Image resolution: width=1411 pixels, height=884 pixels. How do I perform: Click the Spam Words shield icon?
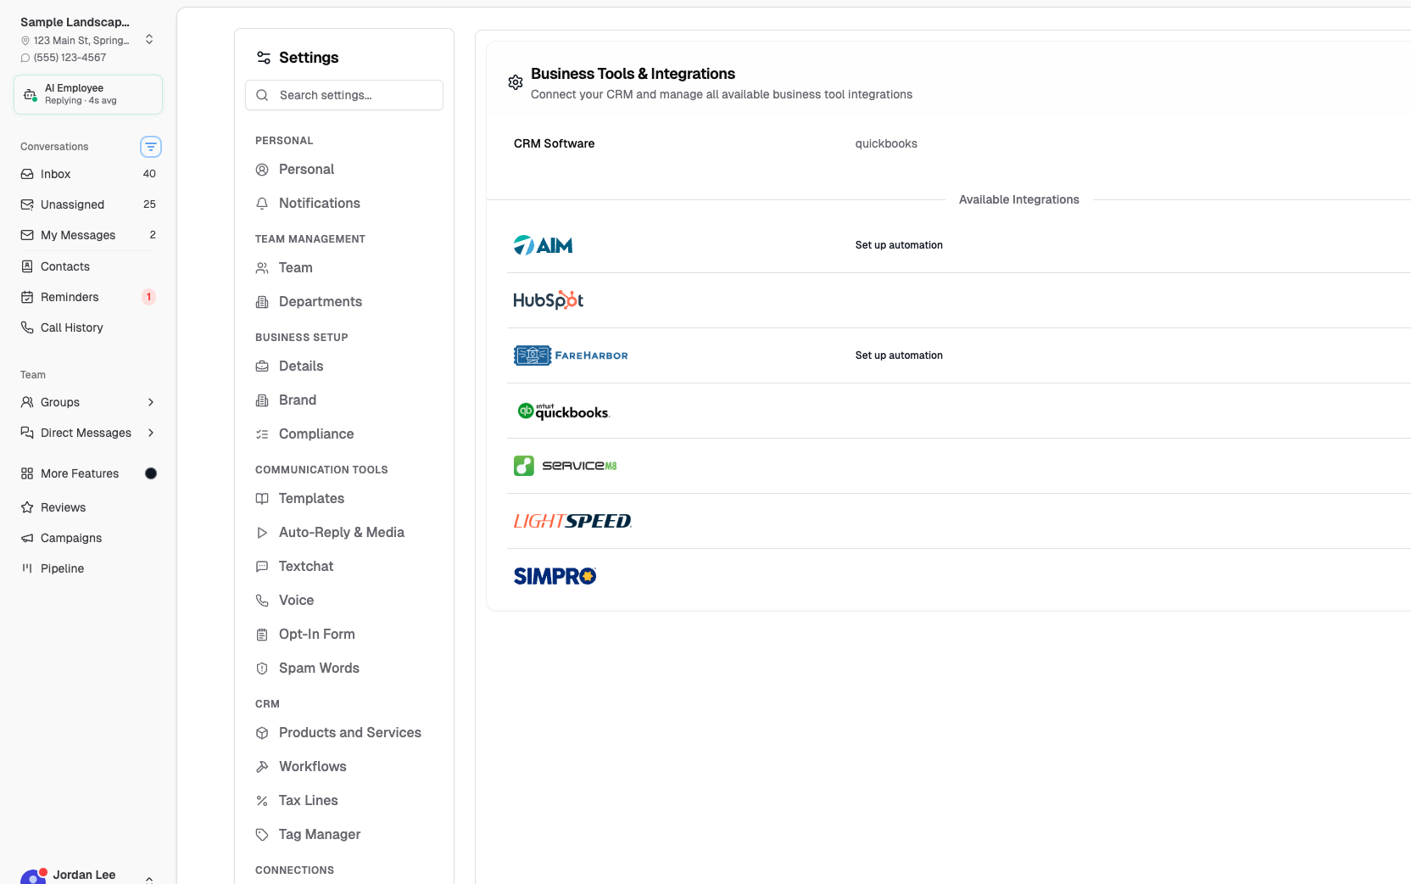pyautogui.click(x=262, y=669)
